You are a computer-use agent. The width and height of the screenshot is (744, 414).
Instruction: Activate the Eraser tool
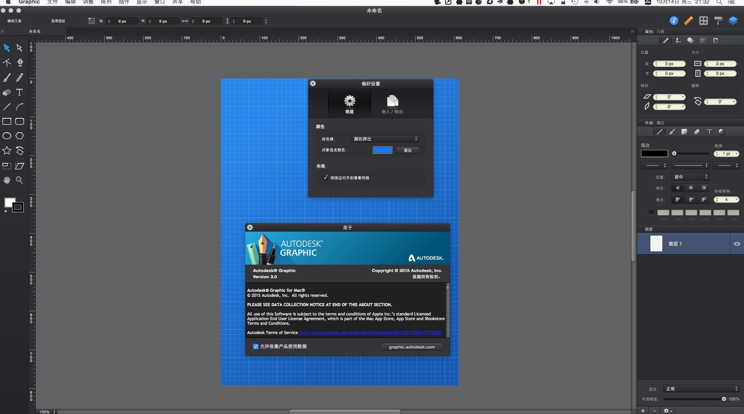click(7, 92)
